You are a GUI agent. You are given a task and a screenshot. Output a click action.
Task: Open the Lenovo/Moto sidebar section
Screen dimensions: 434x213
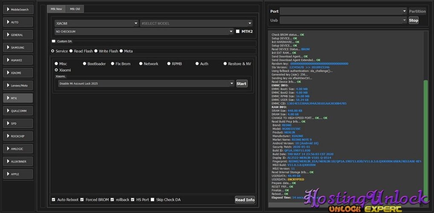click(18, 86)
